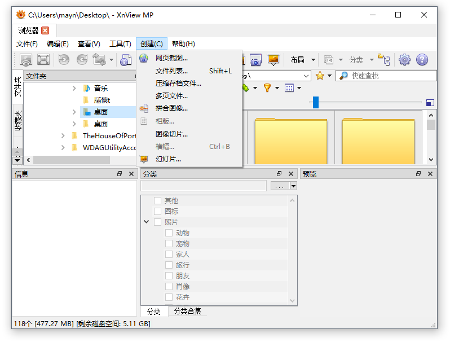
Task: Check the 动物 category checkbox
Action: 169,233
